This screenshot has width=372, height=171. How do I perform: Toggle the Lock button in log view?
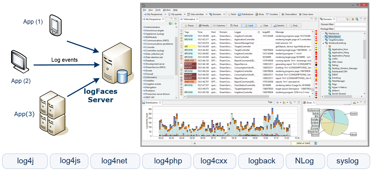click(249, 26)
